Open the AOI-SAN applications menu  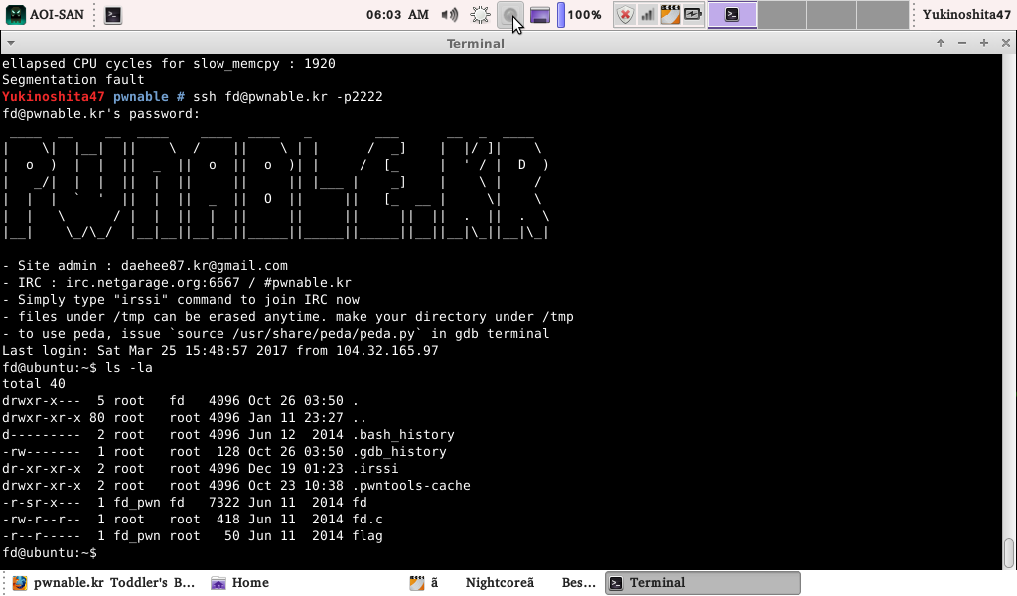click(45, 14)
